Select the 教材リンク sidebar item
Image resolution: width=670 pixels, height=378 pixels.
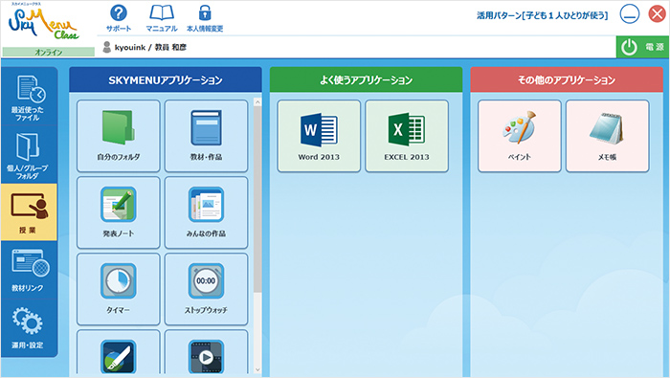(28, 270)
